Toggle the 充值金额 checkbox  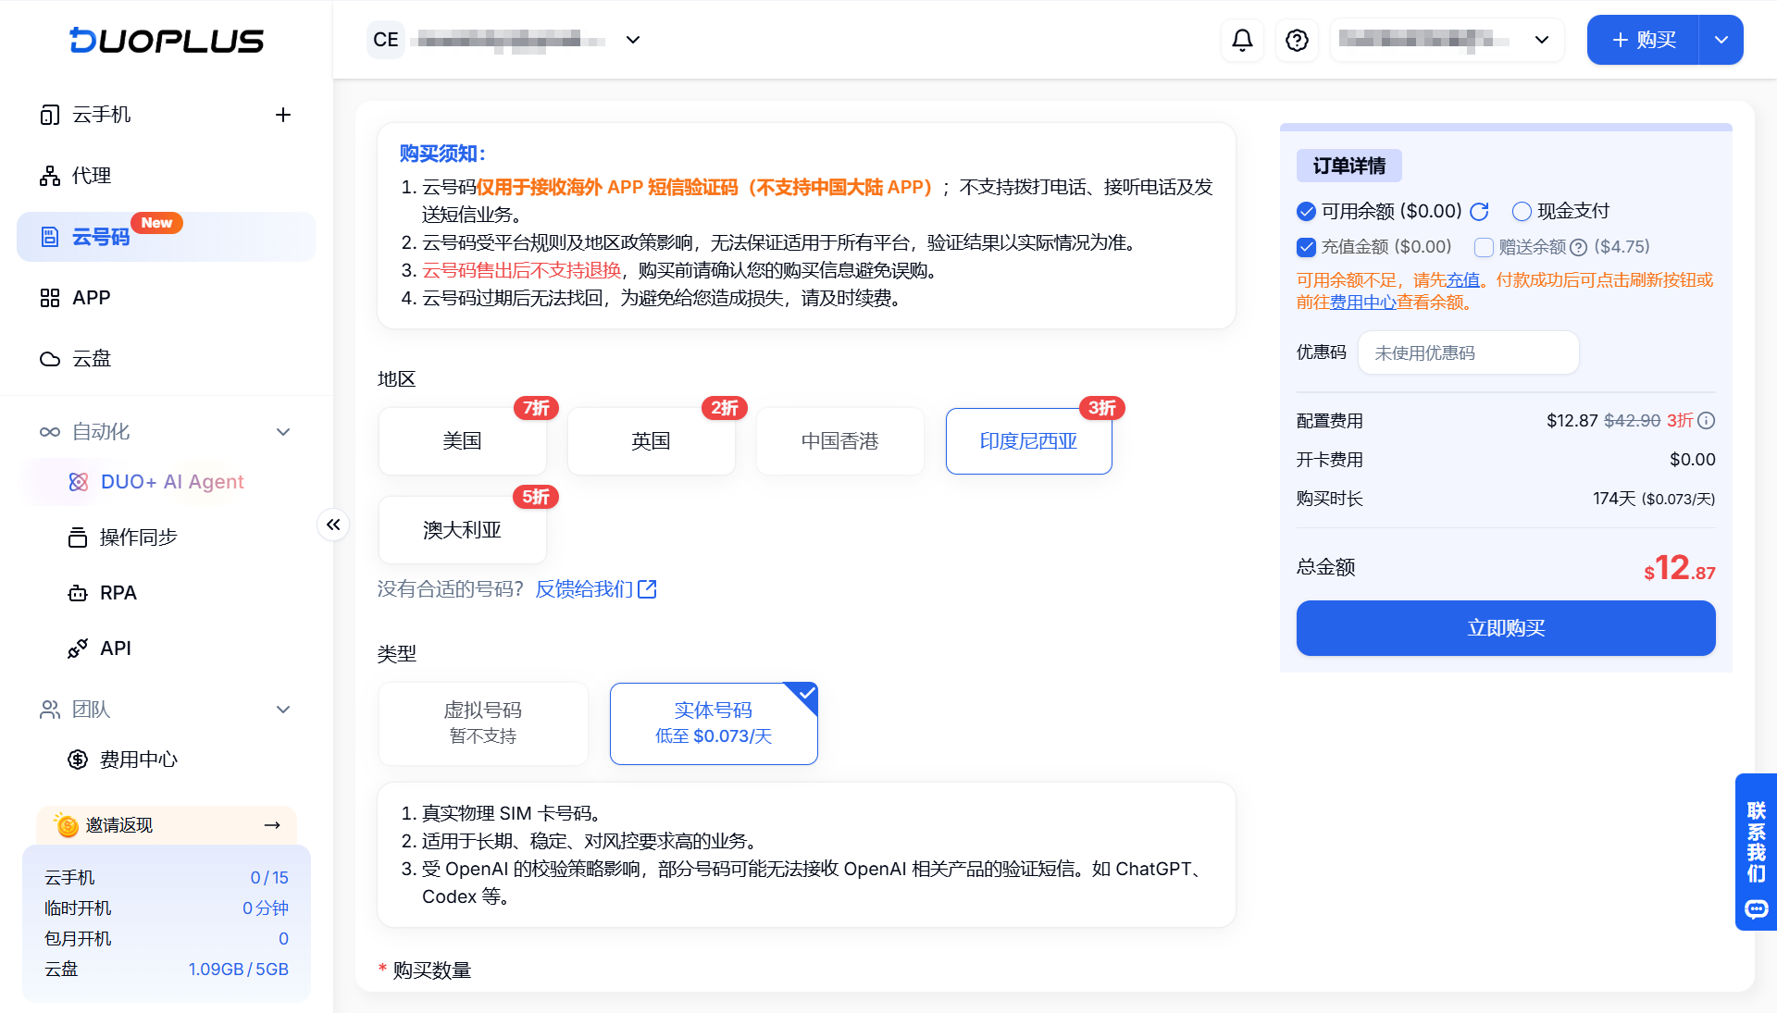tap(1306, 247)
